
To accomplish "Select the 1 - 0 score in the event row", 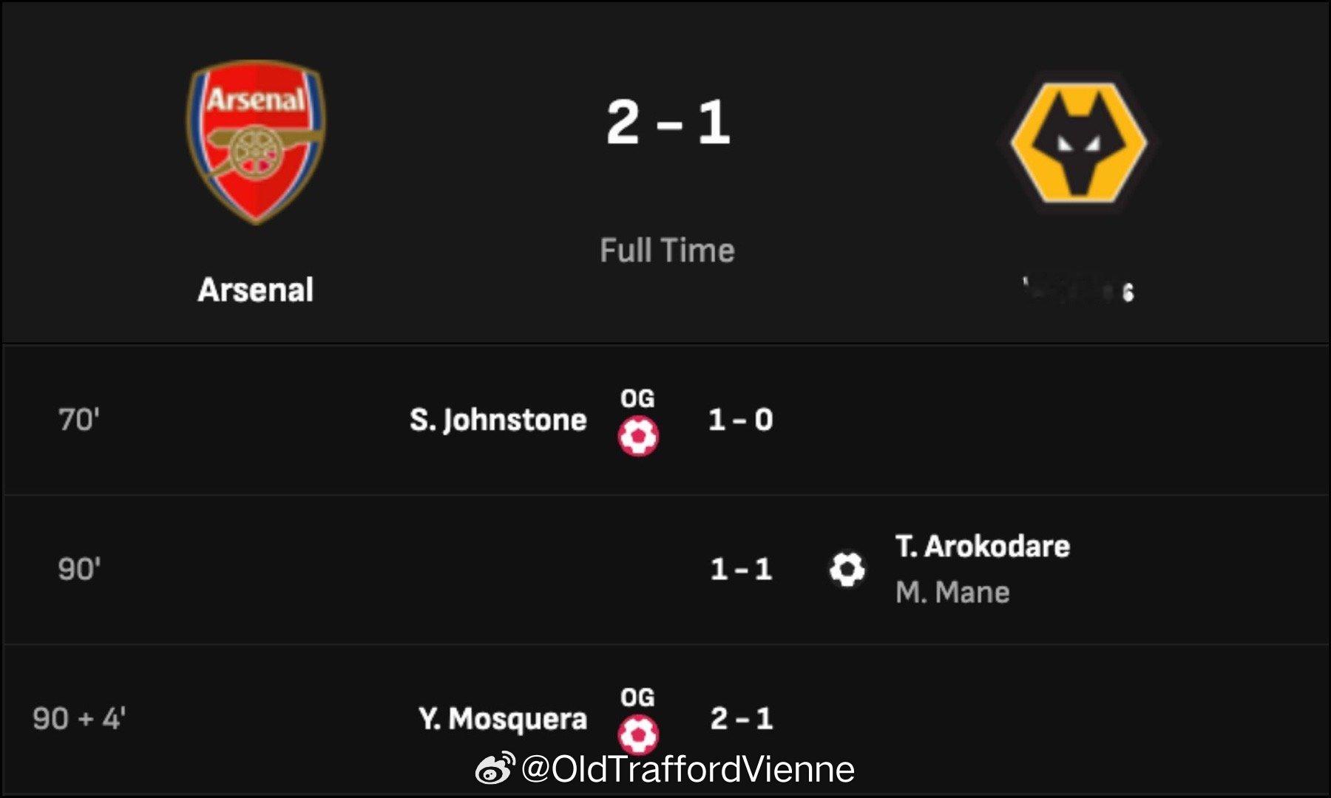I will click(740, 420).
